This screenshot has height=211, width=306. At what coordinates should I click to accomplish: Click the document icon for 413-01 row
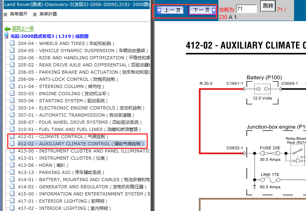tap(12, 158)
